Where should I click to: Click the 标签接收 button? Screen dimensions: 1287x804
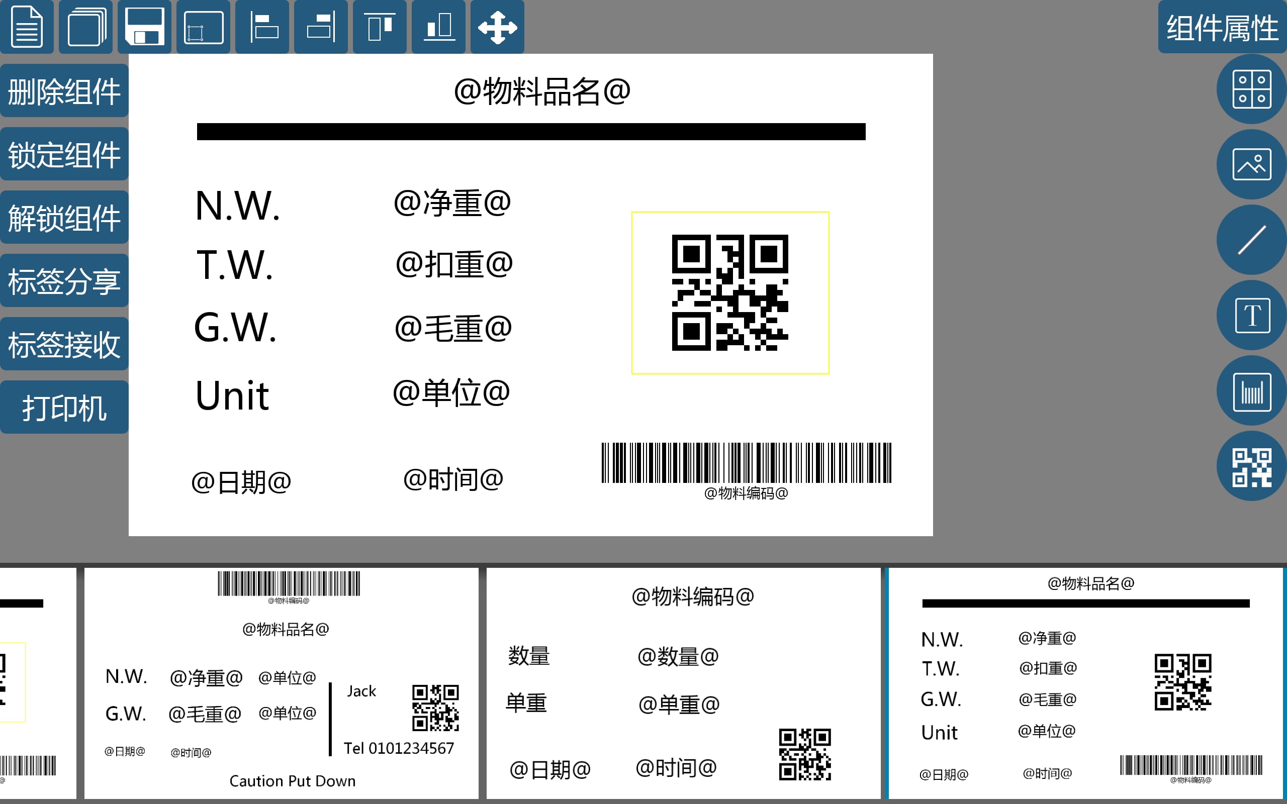coord(64,344)
